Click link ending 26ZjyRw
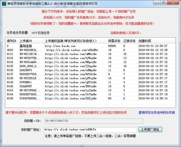Screen dimensions: 181x147 coord(71,98)
